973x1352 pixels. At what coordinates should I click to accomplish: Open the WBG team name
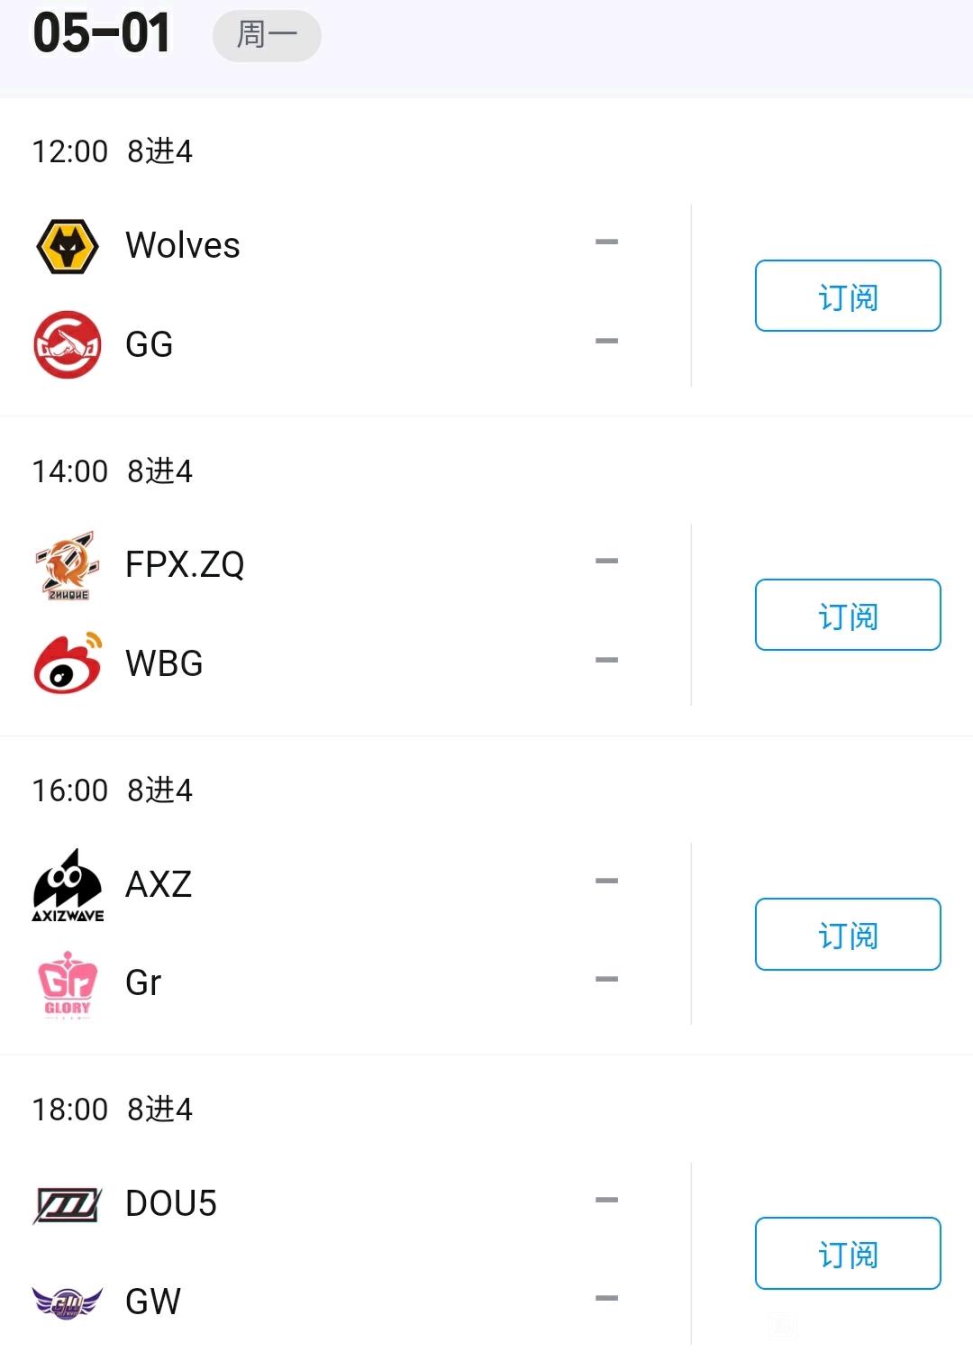pos(164,663)
